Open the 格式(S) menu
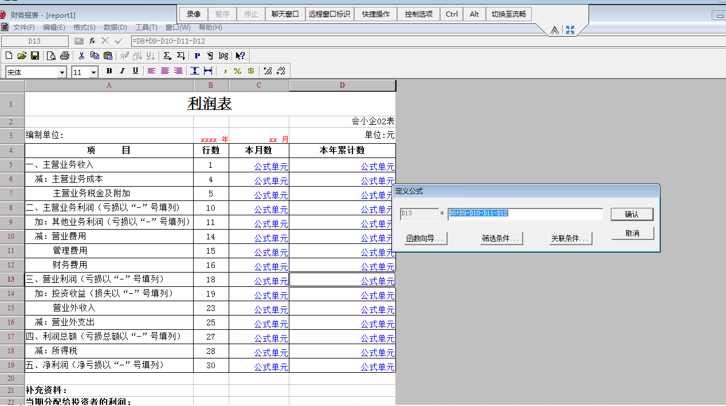 point(84,27)
